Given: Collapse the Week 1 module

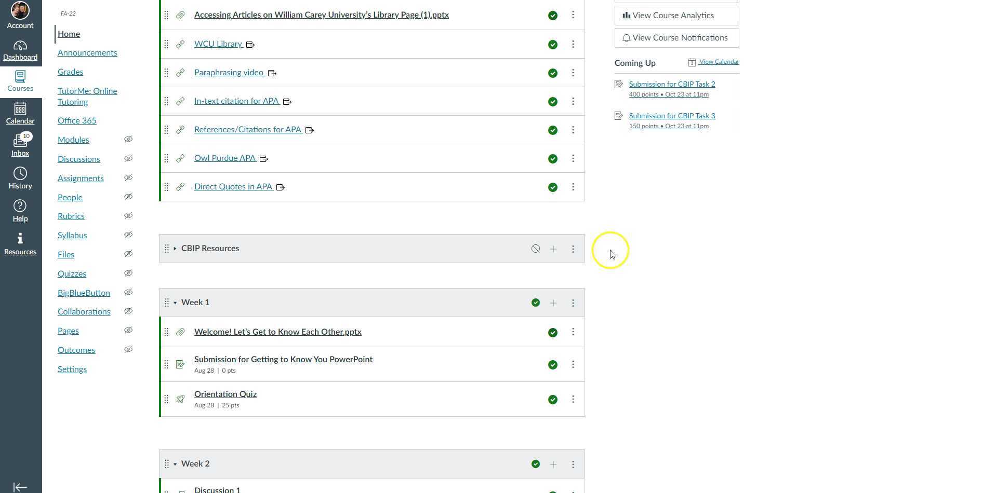Looking at the screenshot, I should tap(175, 303).
